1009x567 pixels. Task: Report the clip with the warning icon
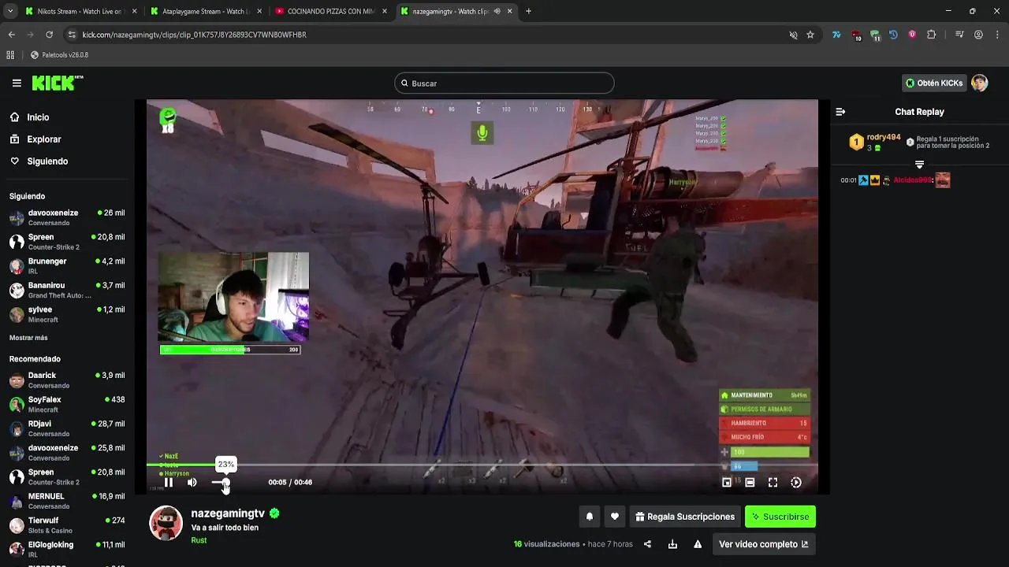[x=698, y=544]
